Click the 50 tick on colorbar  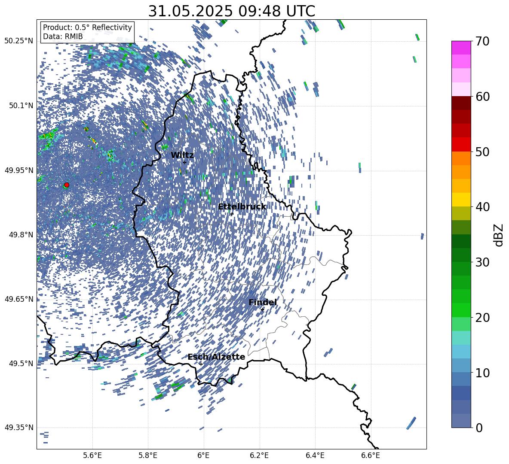(482, 152)
